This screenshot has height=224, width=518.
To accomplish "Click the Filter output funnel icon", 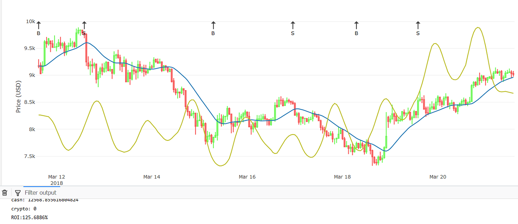I will pos(17,193).
